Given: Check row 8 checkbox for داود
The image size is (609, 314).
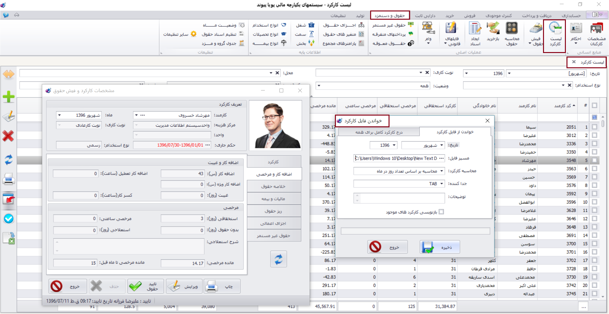Looking at the screenshot, I should point(594,185).
